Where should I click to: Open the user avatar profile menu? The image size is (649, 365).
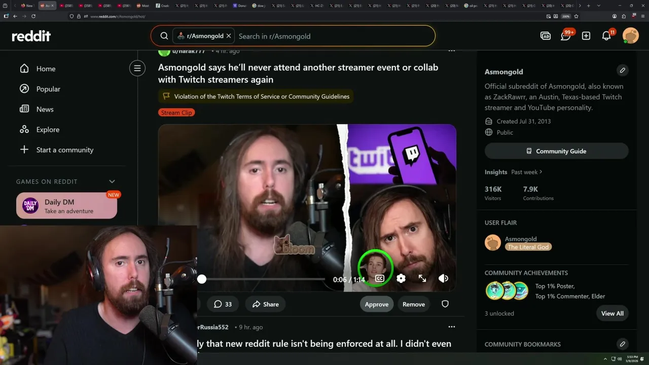(x=631, y=36)
